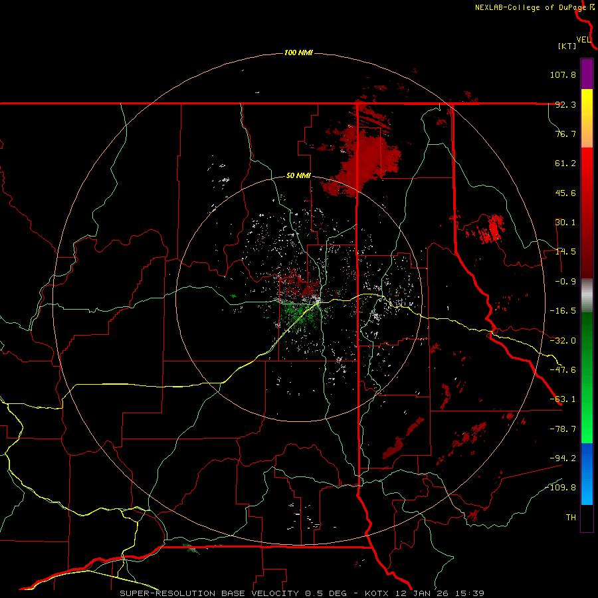Click the -0.9 velocity scale value
The image size is (598, 598).
[x=565, y=282]
